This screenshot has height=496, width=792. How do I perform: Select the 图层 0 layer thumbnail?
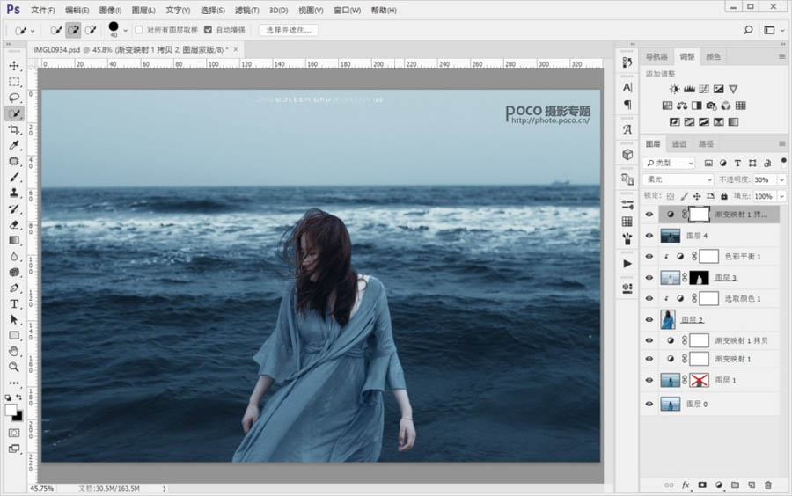tap(671, 403)
